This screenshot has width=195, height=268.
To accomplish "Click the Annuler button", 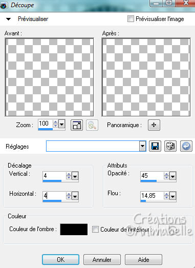I will point(102,260).
